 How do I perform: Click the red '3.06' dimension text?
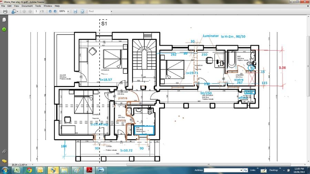(282, 68)
